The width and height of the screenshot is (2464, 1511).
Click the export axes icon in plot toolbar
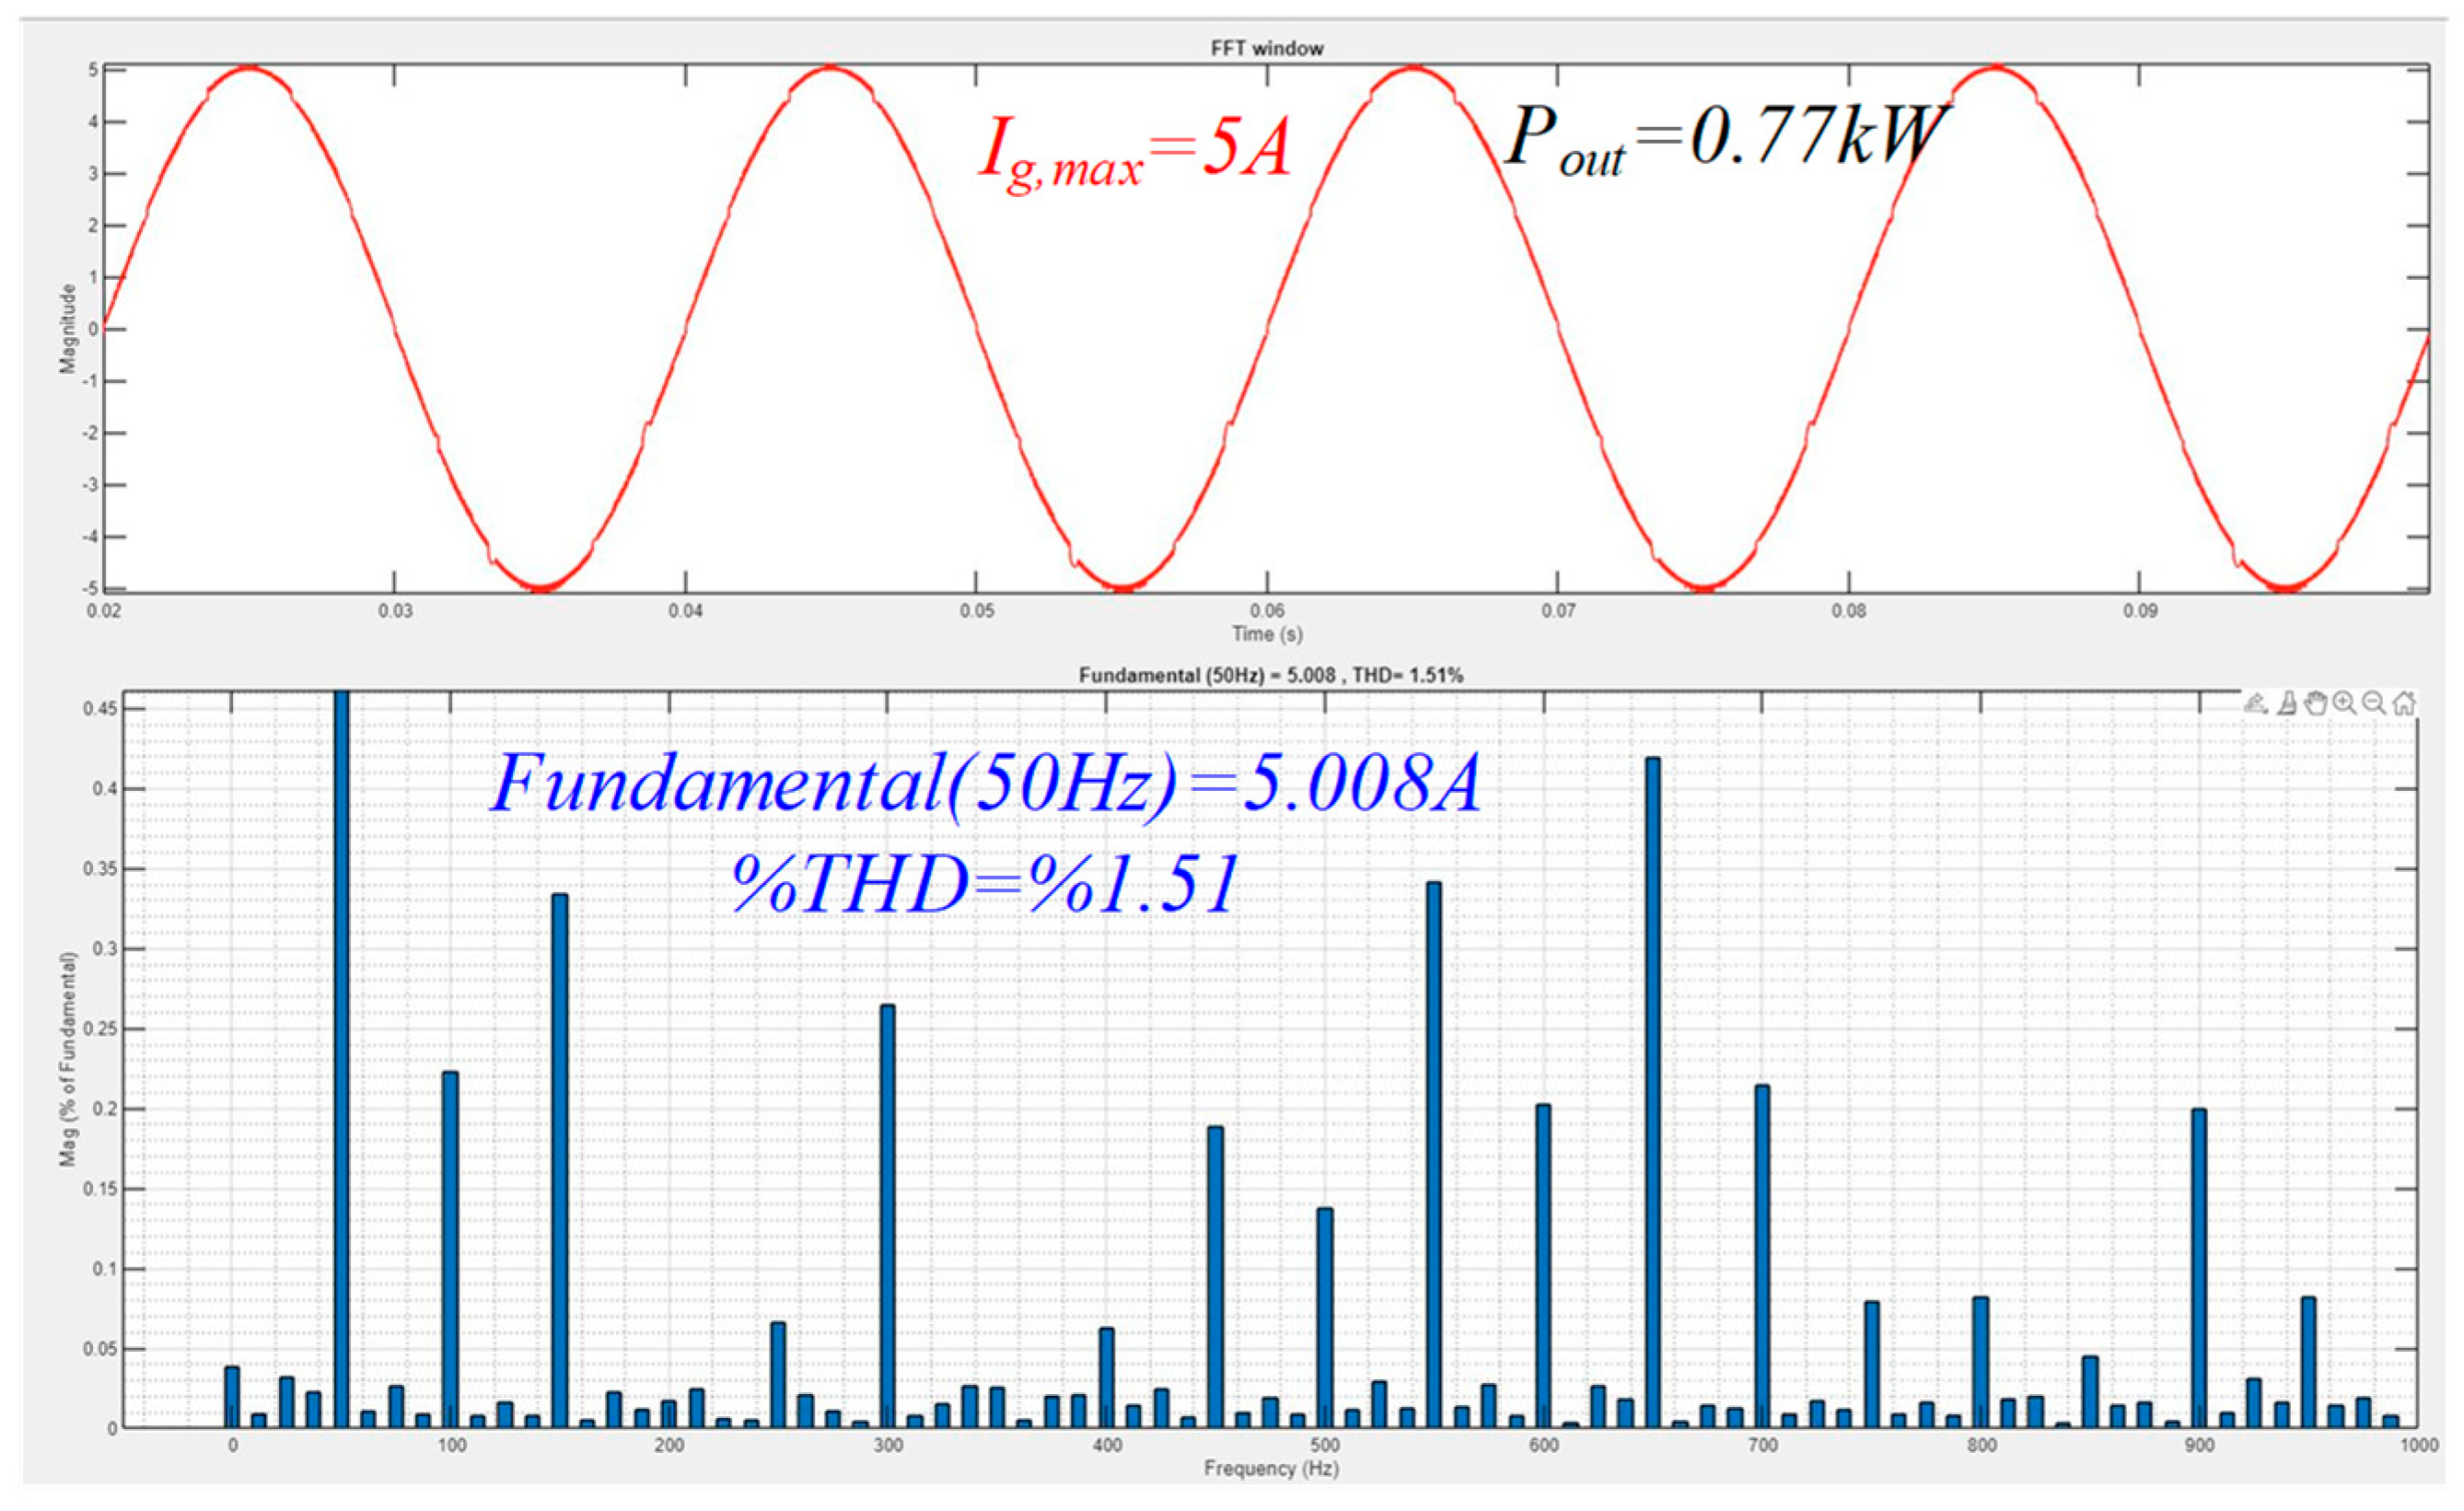pos(2256,703)
